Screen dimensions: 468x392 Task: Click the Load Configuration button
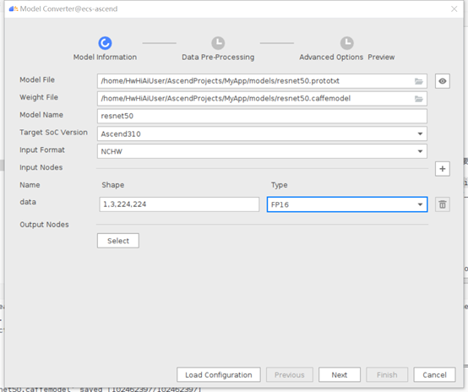(219, 375)
